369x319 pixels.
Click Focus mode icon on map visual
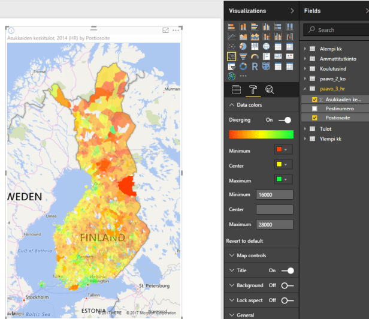[165, 30]
